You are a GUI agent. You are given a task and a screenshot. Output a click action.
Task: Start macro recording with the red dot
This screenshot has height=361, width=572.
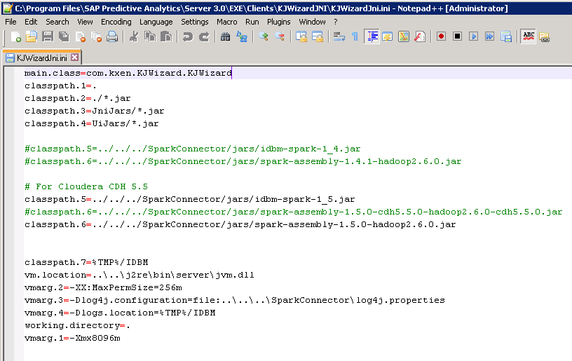click(441, 36)
